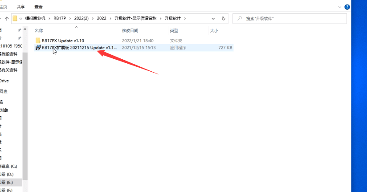This screenshot has width=367, height=192.
Task: Click the folder icon in the address bar
Action: point(15,19)
